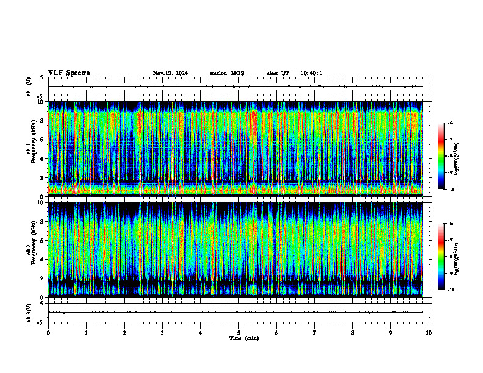Image resolution: width=483 pixels, height=373 pixels.
Task: Click the 'ch.3(V)' axis label
Action: pyautogui.click(x=29, y=313)
